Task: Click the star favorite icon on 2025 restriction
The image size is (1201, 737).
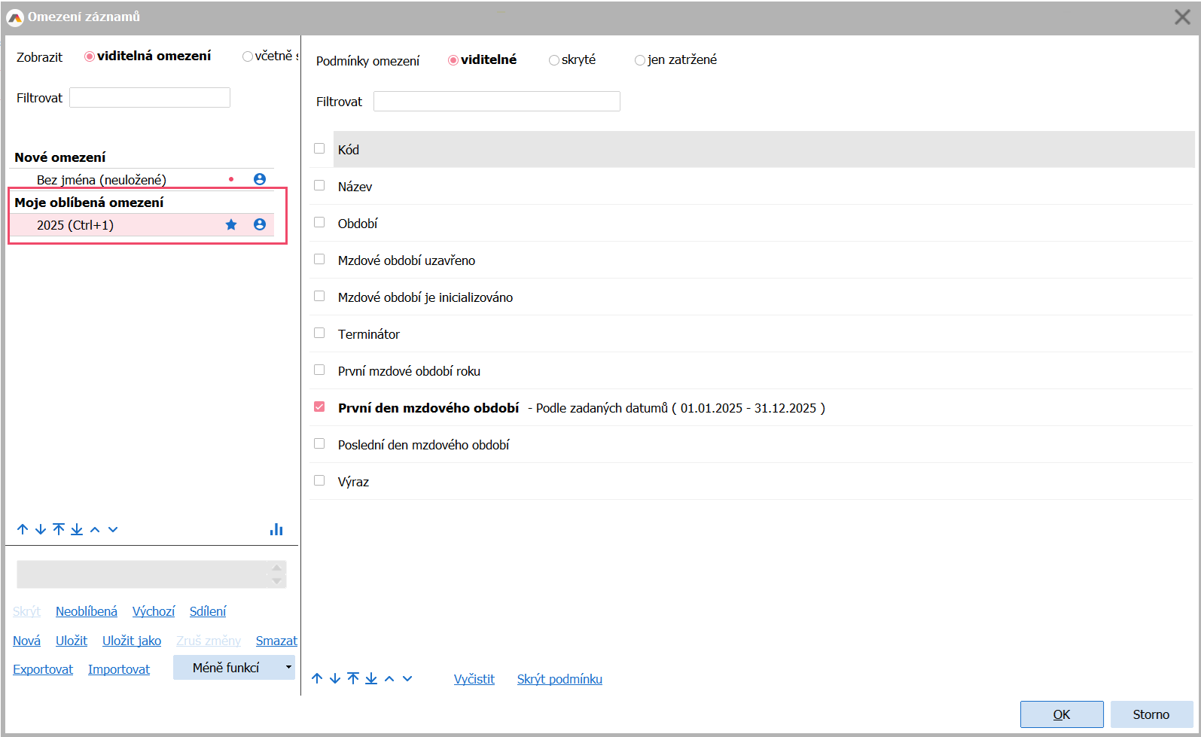Action: [x=231, y=225]
